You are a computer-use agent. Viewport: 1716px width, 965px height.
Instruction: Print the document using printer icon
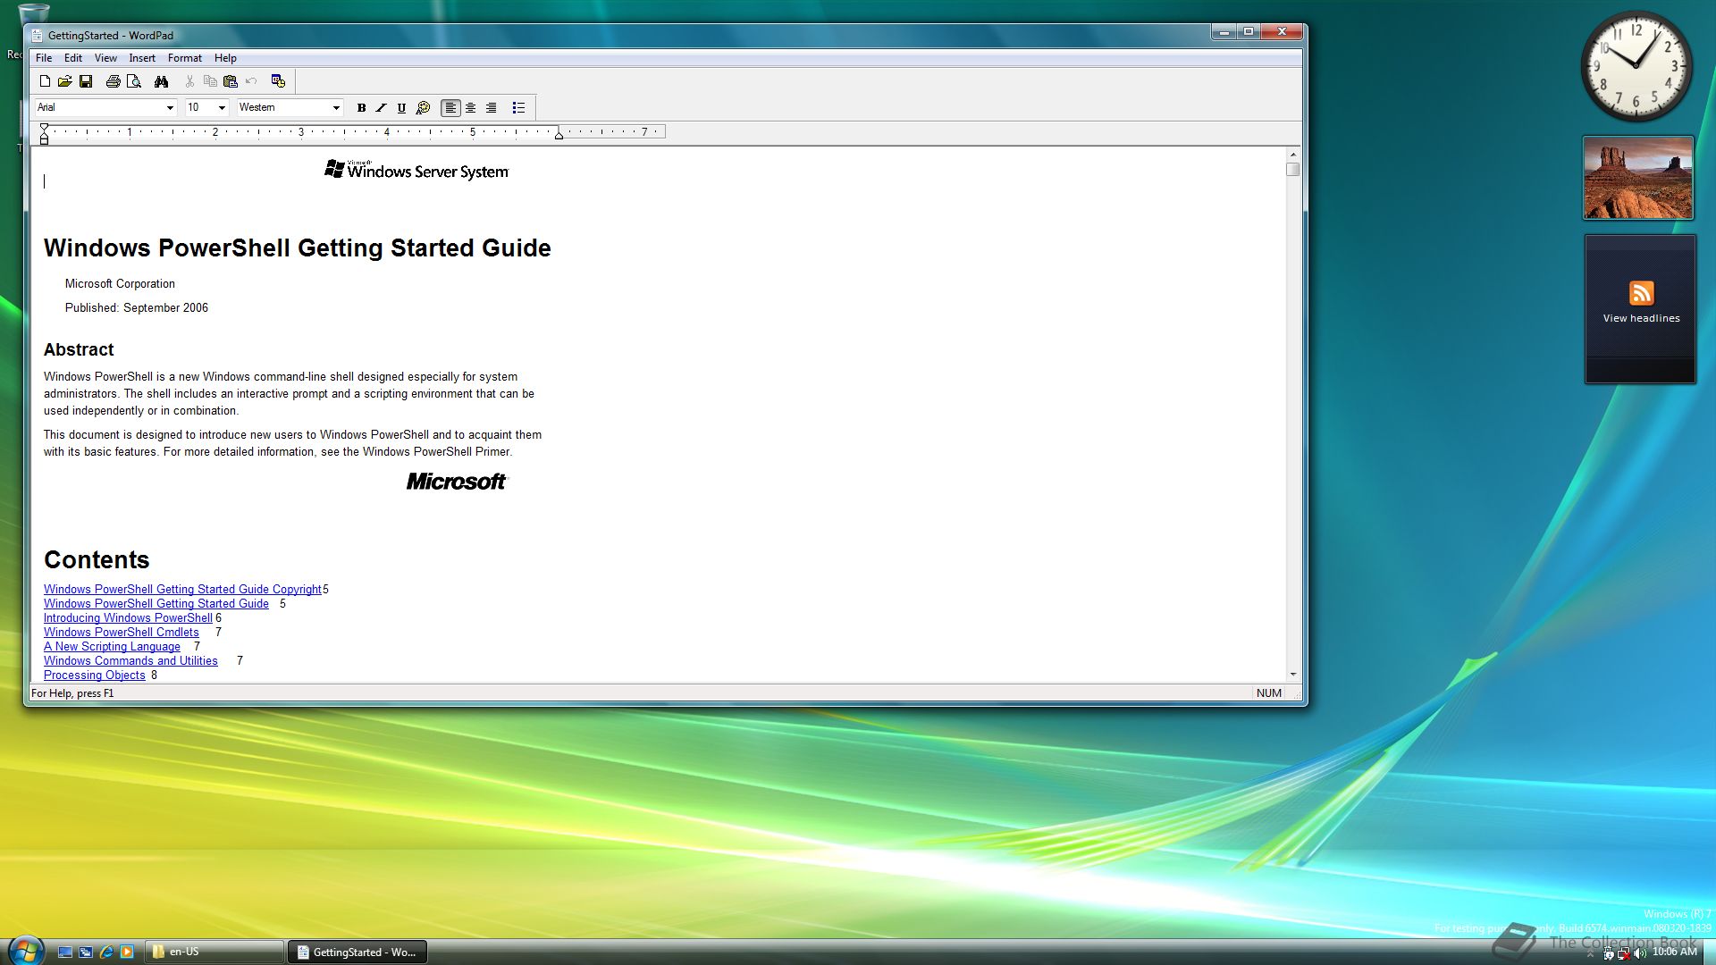click(x=113, y=81)
